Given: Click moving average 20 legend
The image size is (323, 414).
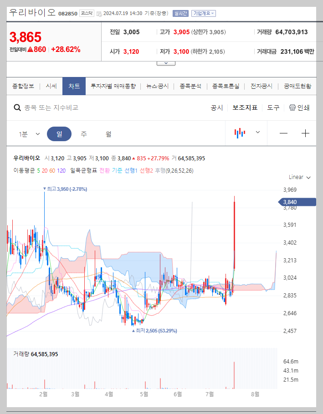Looking at the screenshot, I should click(x=45, y=171).
